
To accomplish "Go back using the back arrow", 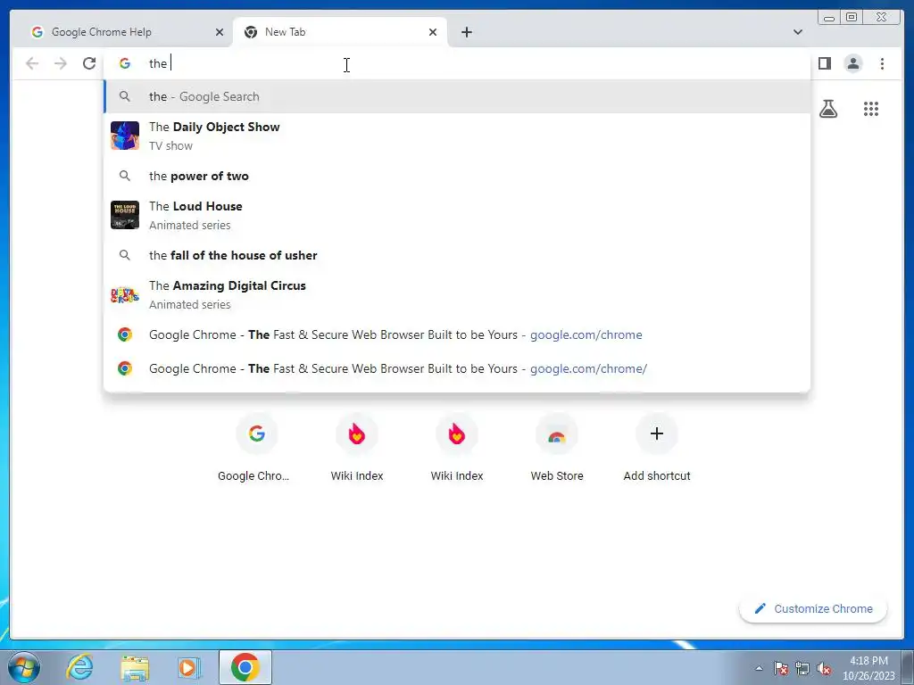I will [32, 63].
